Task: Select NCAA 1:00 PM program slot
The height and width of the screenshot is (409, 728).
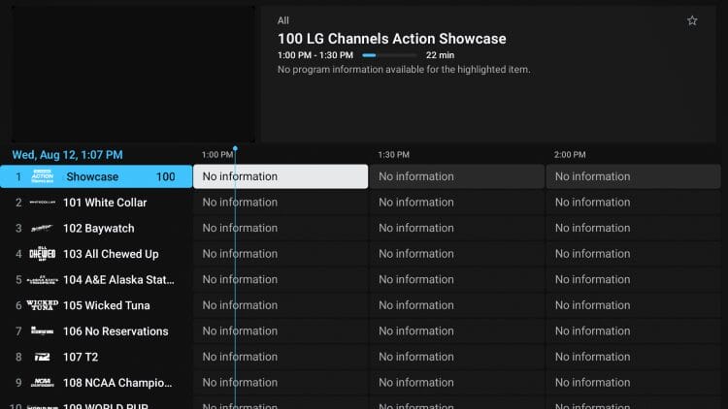Action: point(281,383)
